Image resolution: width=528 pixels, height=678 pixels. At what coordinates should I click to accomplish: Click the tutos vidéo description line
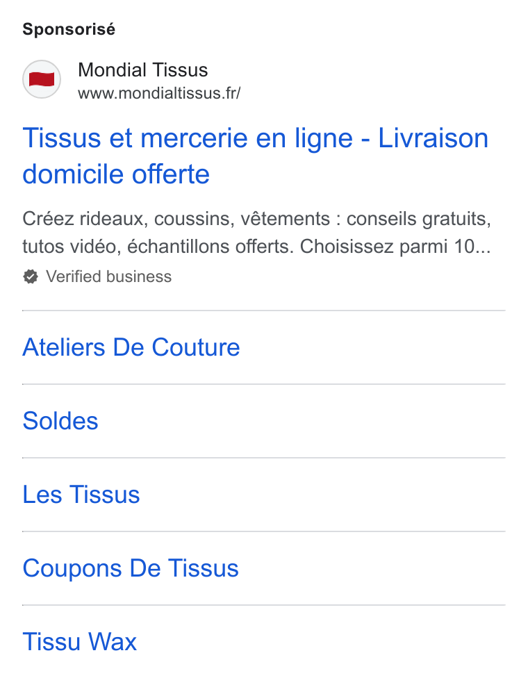257,247
